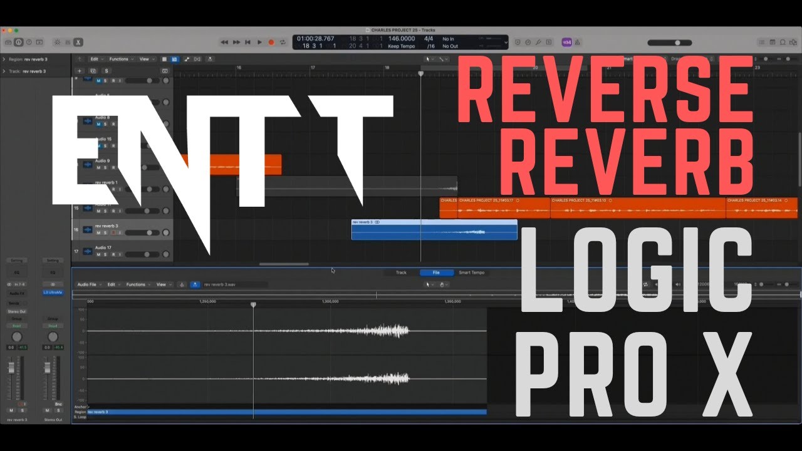Toggle the Toolbar display icon
Screen dimensions: 802x451
click(x=40, y=42)
